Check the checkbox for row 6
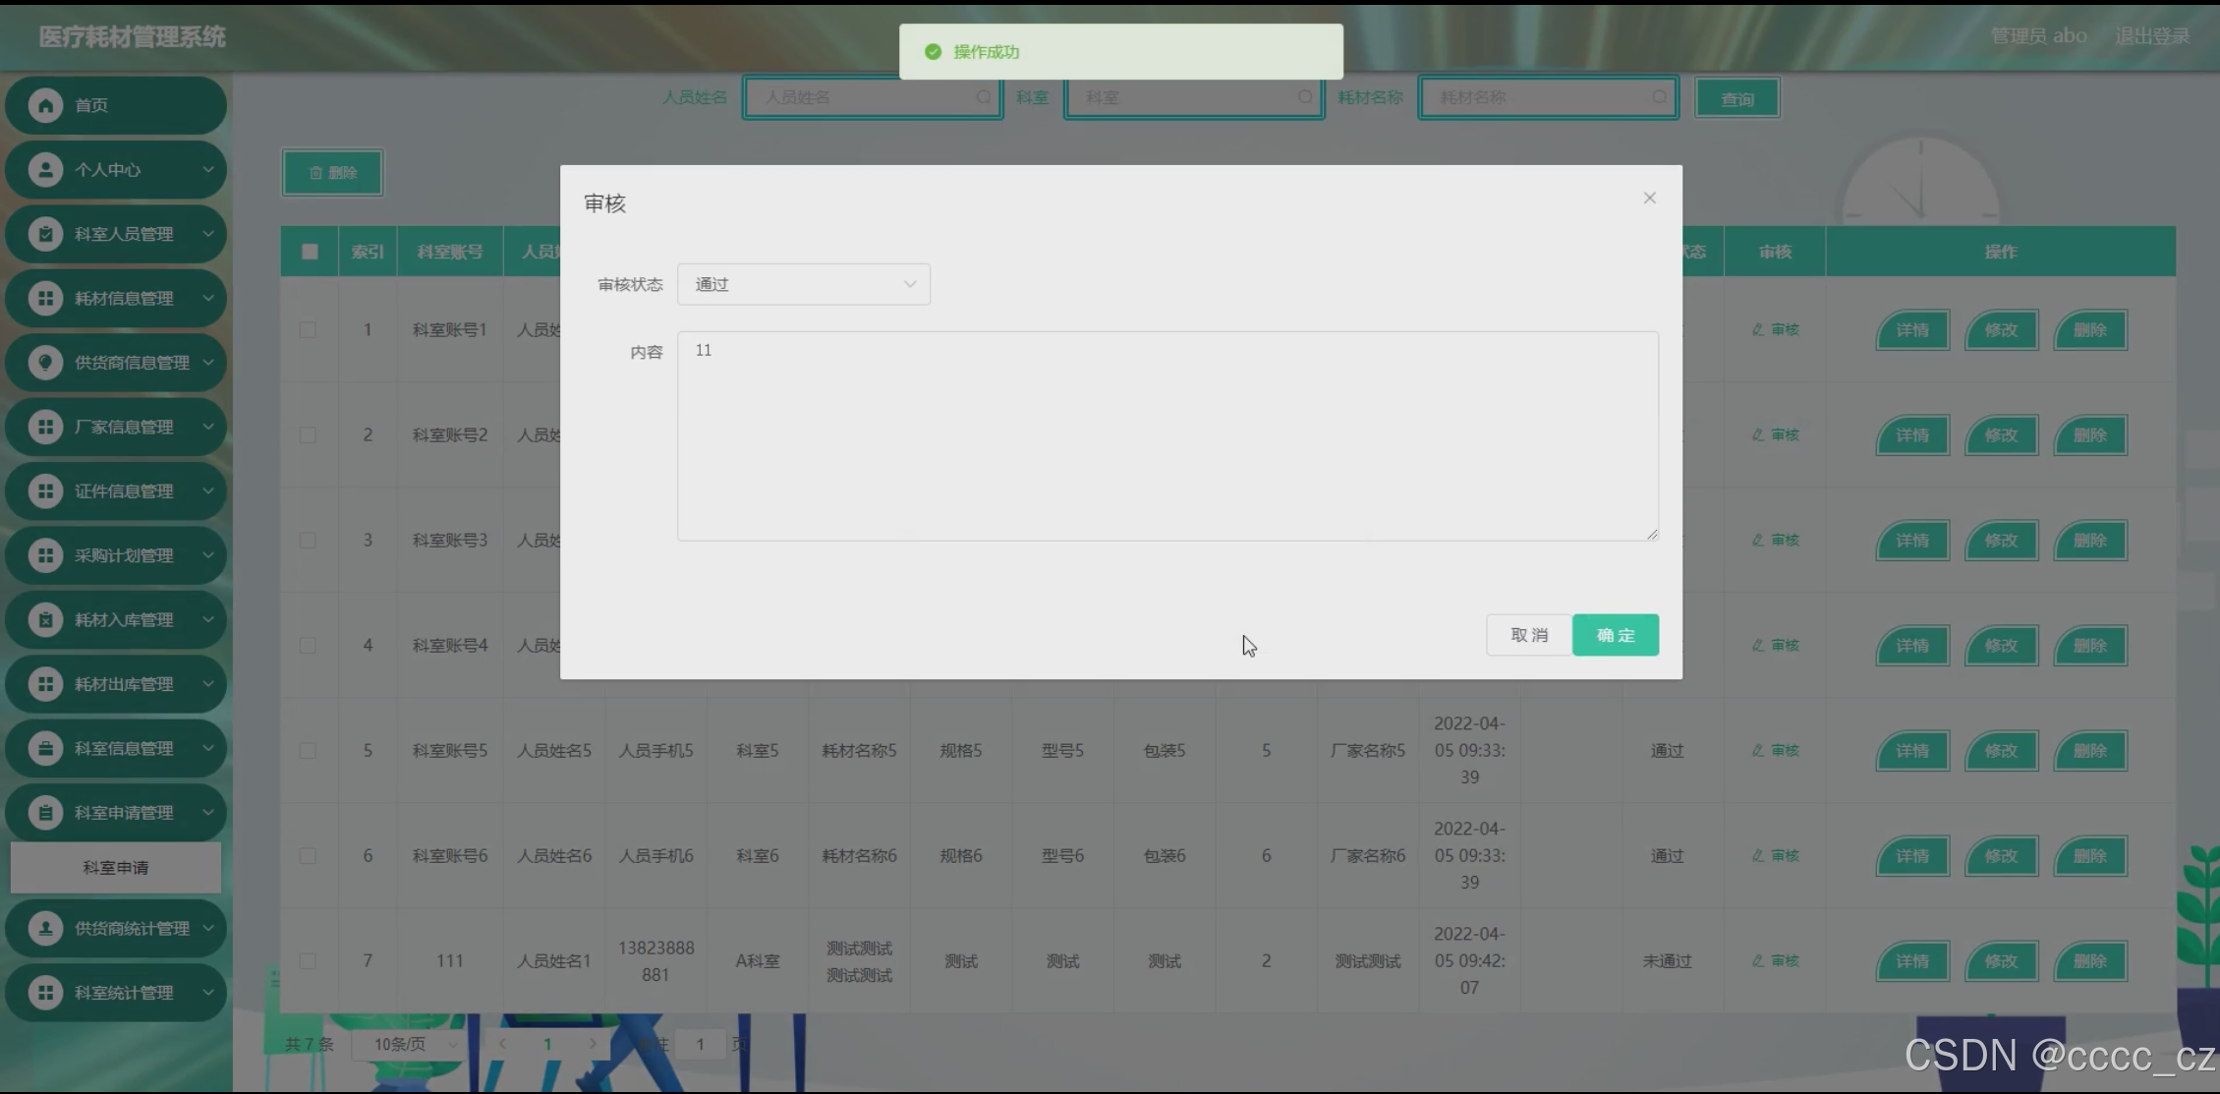Image resolution: width=2220 pixels, height=1094 pixels. click(x=308, y=856)
